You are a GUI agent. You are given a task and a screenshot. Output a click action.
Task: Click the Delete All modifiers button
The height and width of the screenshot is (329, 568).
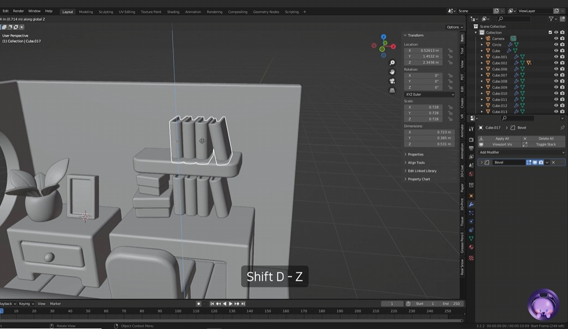pyautogui.click(x=543, y=138)
